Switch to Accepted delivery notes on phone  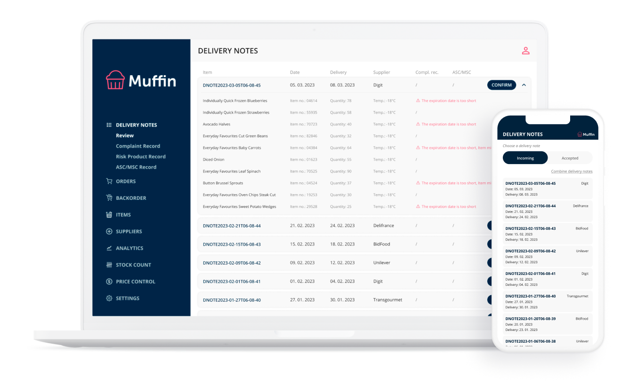coord(570,158)
